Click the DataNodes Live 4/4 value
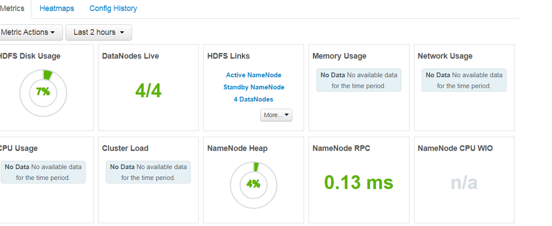The width and height of the screenshot is (552, 226). point(148,90)
